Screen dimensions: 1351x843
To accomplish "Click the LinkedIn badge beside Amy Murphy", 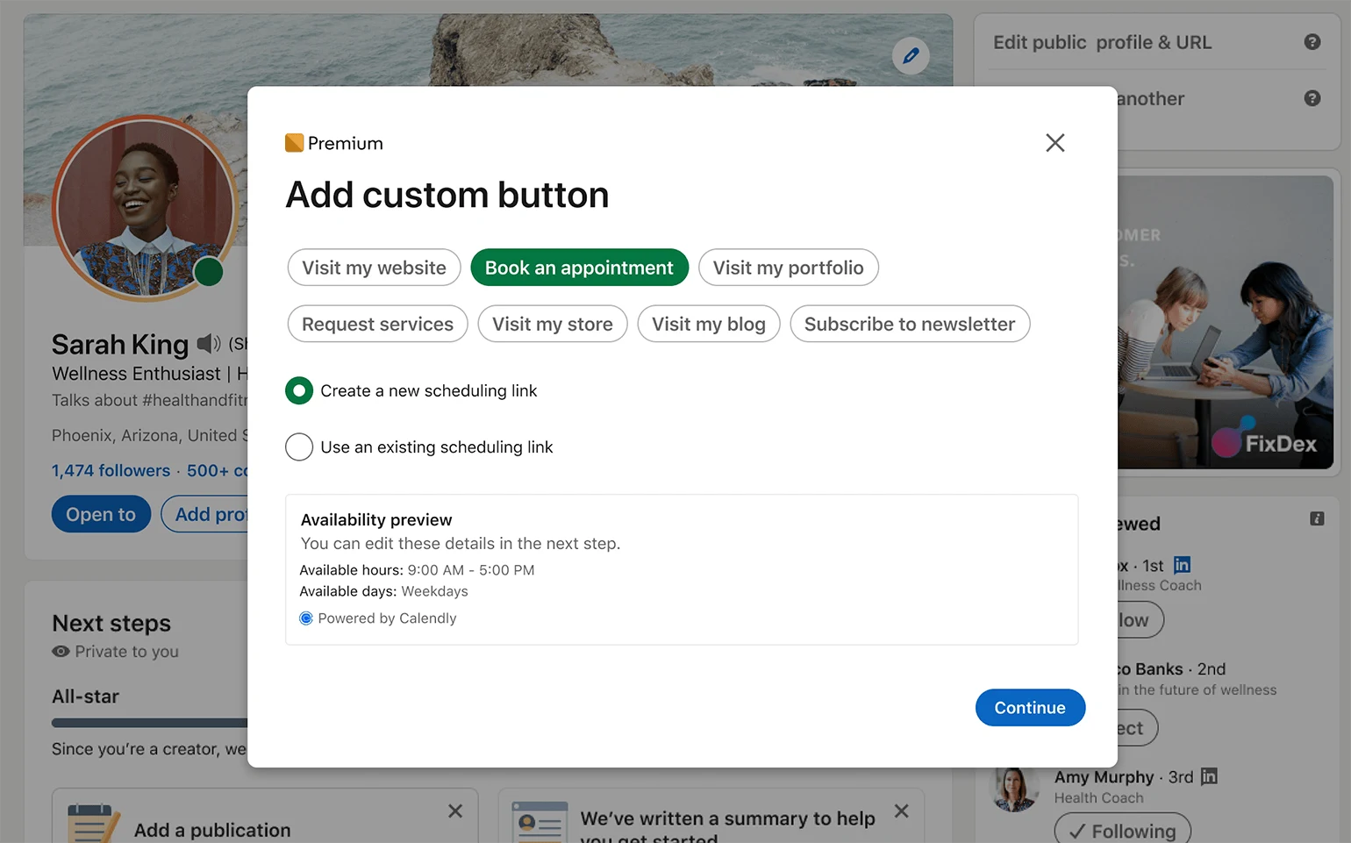I will 1209,776.
